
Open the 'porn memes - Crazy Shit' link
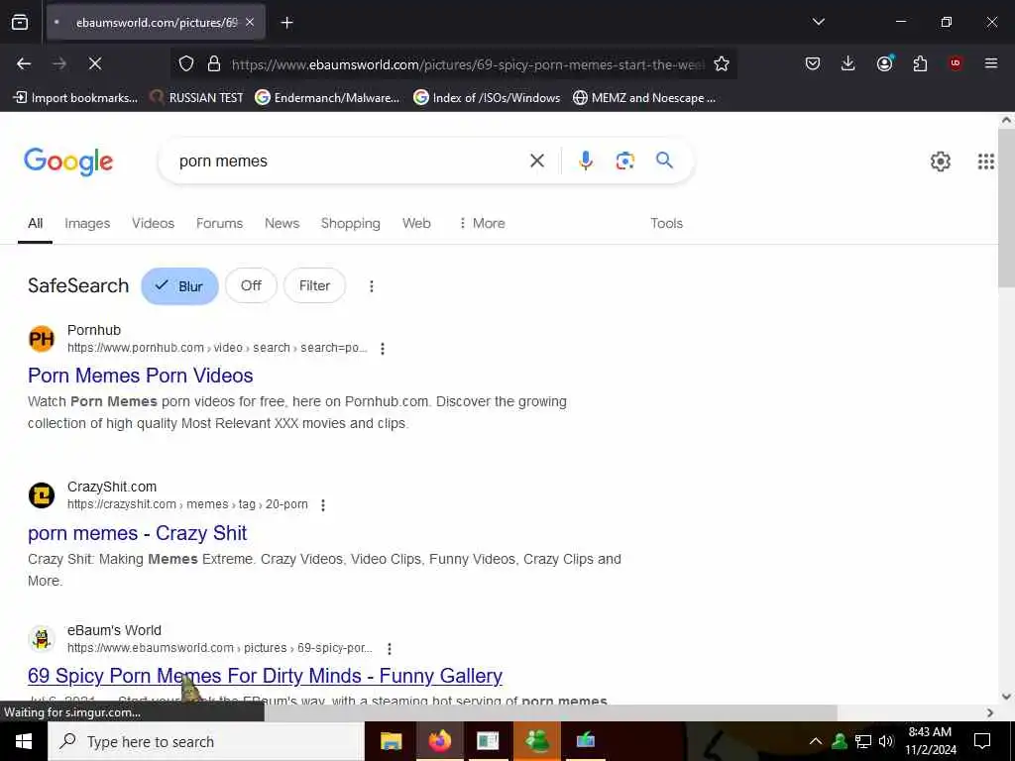[x=137, y=533]
